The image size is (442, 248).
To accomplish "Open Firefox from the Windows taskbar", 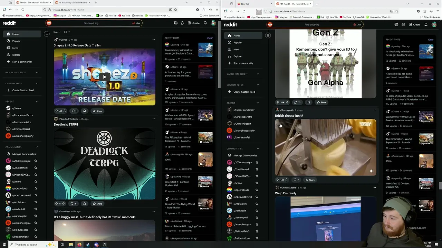I will click(x=79, y=245).
